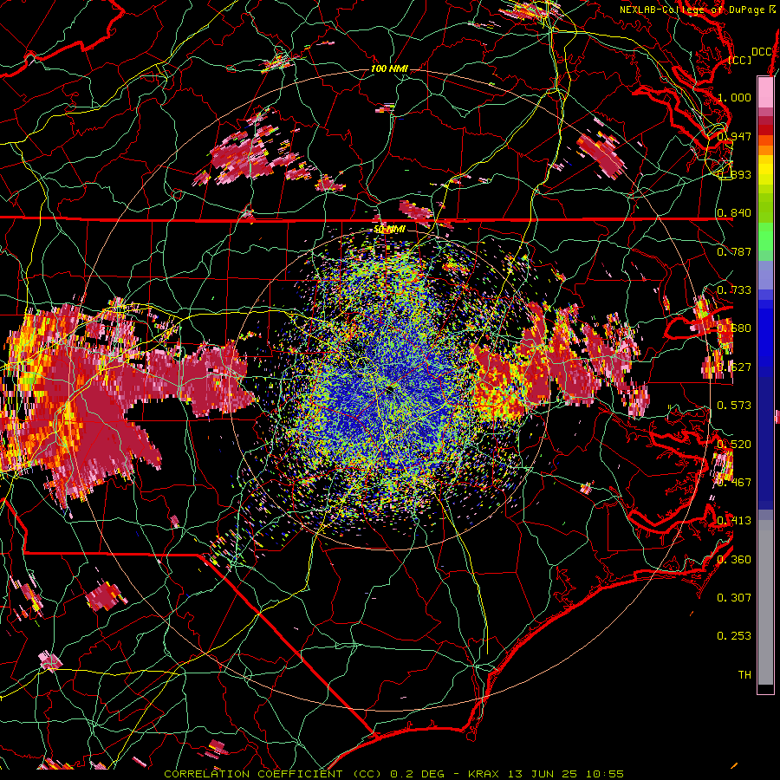Click the bright green segment of color bar
This screenshot has height=780, width=780.
click(x=765, y=237)
